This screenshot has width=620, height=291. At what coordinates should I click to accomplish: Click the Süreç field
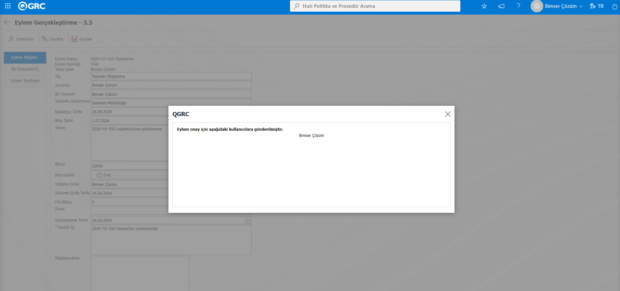129,211
